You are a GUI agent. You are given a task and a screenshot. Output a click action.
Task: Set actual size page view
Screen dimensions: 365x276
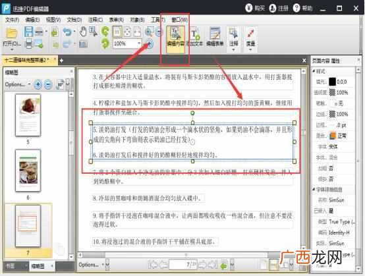(x=117, y=32)
